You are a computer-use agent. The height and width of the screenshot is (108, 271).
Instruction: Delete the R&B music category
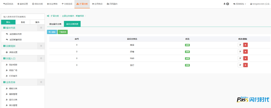(245, 58)
